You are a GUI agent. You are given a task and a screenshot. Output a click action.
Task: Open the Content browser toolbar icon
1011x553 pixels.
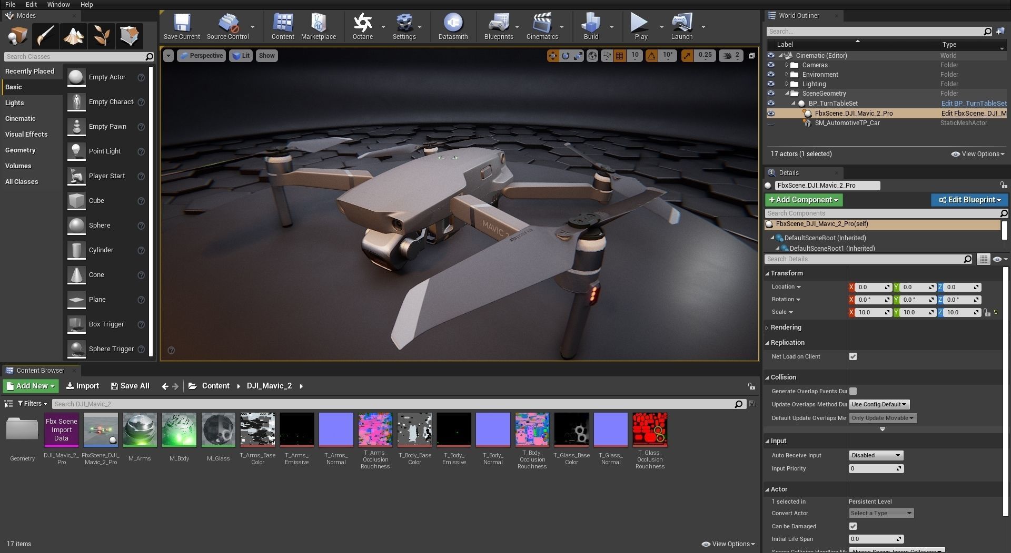pos(283,26)
